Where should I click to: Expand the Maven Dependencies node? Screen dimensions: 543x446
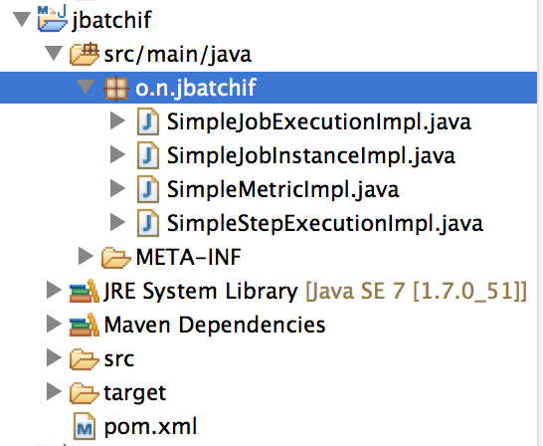(54, 324)
